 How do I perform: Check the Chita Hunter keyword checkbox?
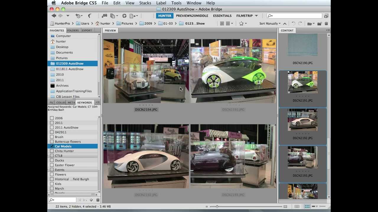52,151
